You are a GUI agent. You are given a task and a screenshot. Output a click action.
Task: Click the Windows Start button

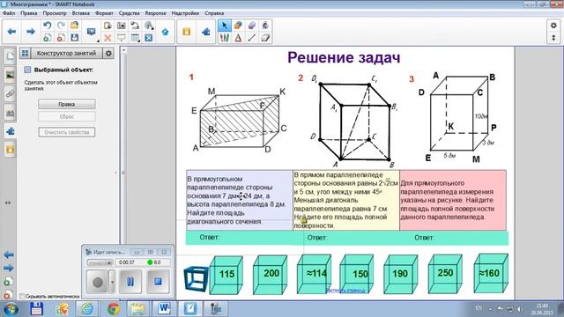click(11, 309)
